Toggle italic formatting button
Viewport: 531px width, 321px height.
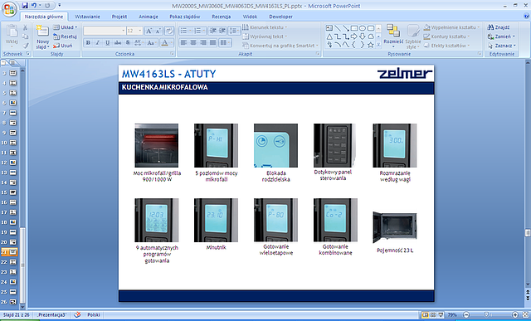(x=98, y=42)
